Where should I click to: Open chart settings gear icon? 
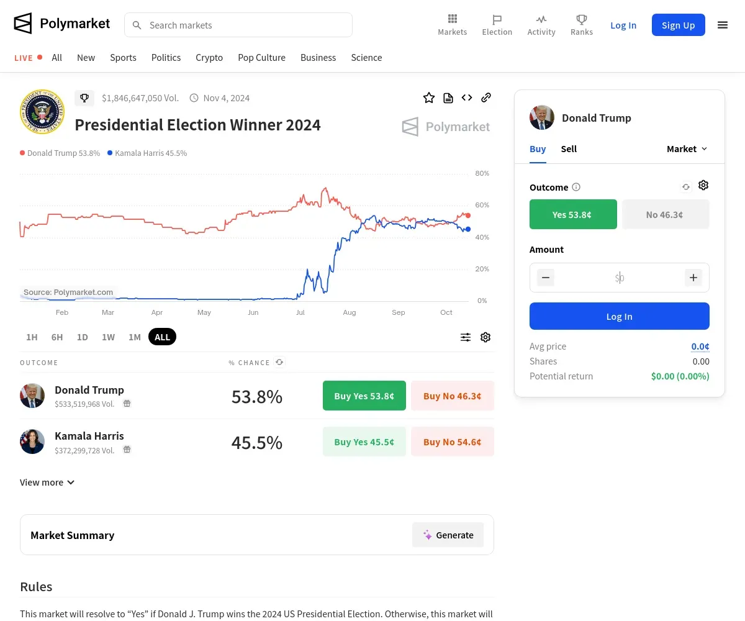(485, 337)
